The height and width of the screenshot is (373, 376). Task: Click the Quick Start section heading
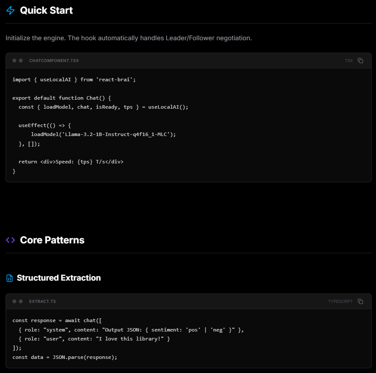pyautogui.click(x=46, y=10)
